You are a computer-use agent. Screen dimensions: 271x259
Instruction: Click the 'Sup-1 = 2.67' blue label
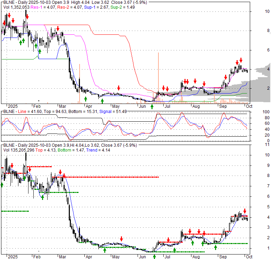click(x=96, y=7)
